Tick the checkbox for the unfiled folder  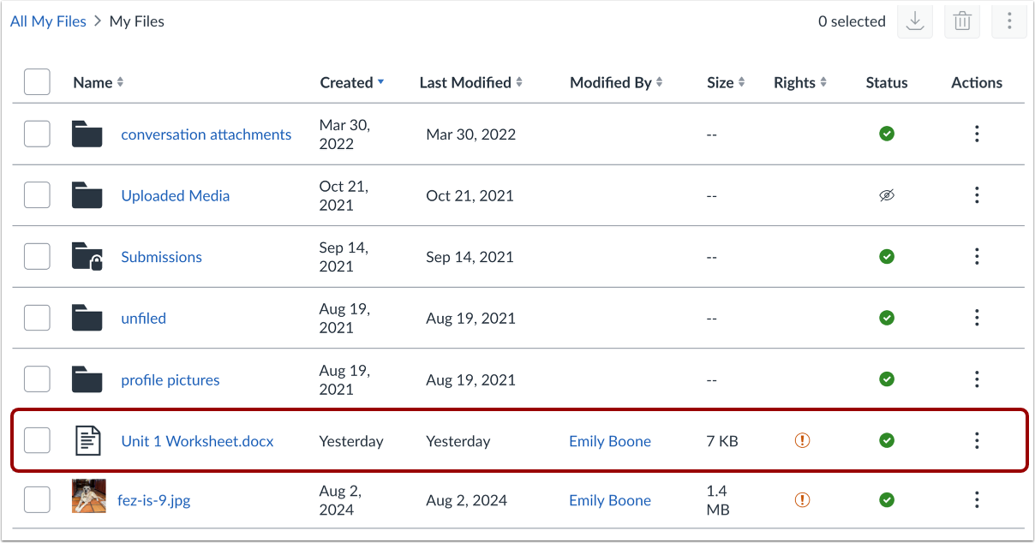coord(37,318)
